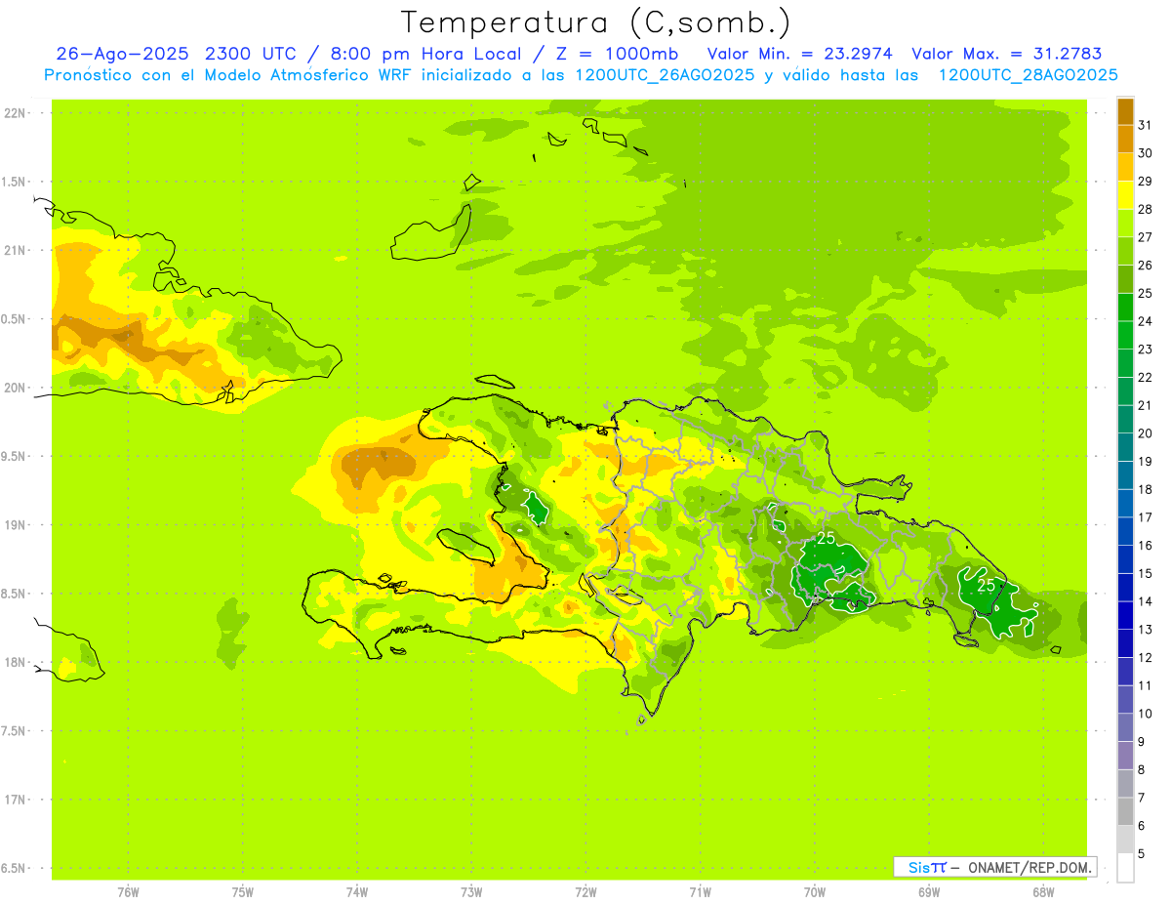
Task: Click the title "Temperatura (C,somb.)"
Action: tap(596, 23)
